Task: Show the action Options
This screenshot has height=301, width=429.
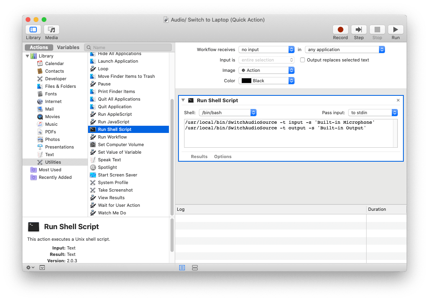Action: click(223, 156)
